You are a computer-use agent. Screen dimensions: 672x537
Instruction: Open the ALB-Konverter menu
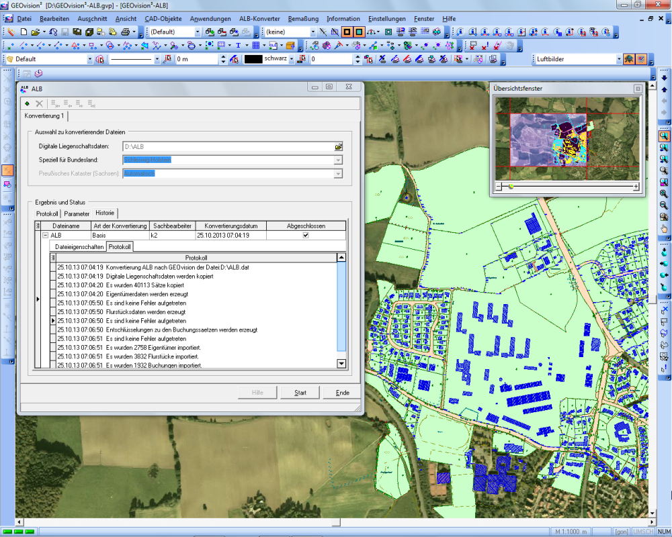(x=259, y=19)
